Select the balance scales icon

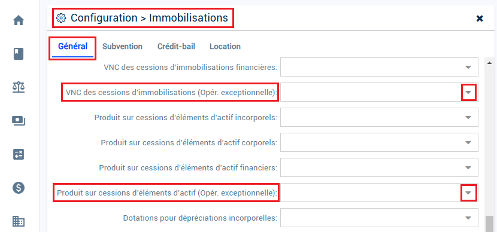point(19,87)
